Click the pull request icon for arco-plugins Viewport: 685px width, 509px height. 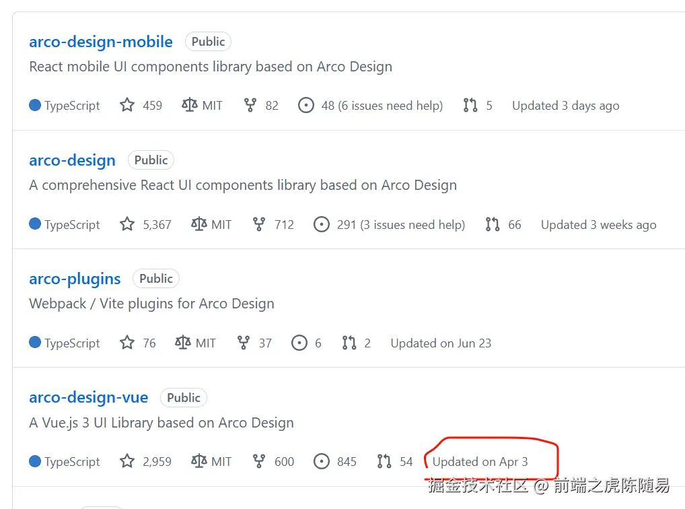click(349, 343)
